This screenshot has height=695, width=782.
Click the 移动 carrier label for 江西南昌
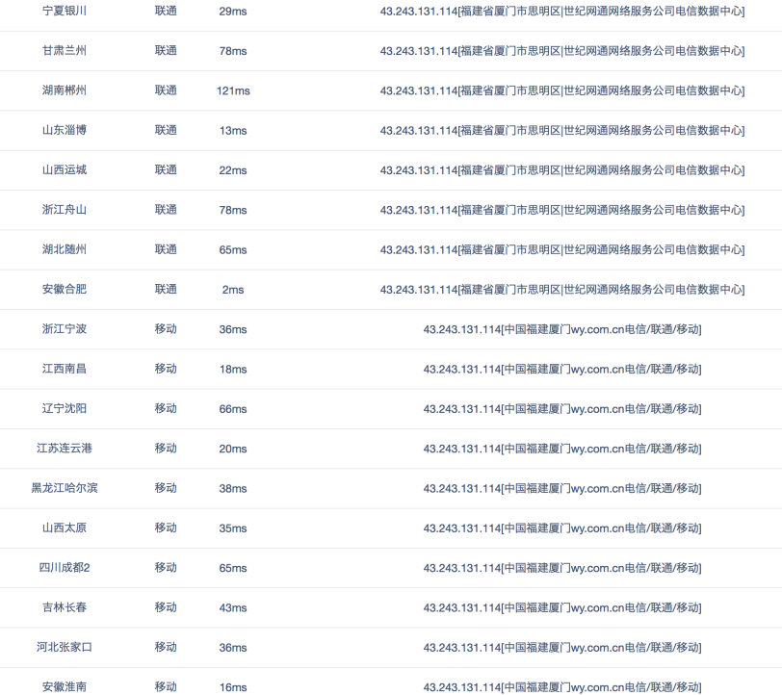coord(166,369)
